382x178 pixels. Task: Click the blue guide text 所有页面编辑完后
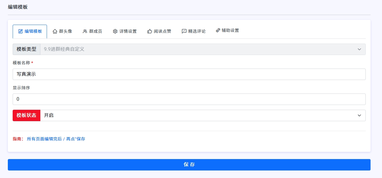(44, 139)
